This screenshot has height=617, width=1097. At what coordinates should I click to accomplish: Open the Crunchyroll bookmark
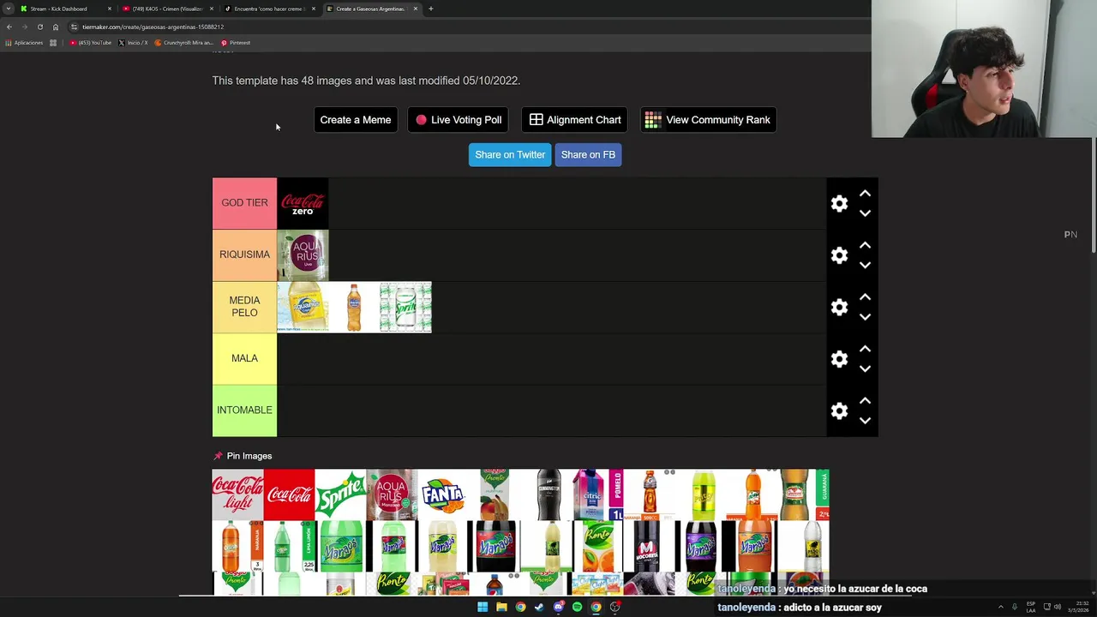pyautogui.click(x=184, y=43)
